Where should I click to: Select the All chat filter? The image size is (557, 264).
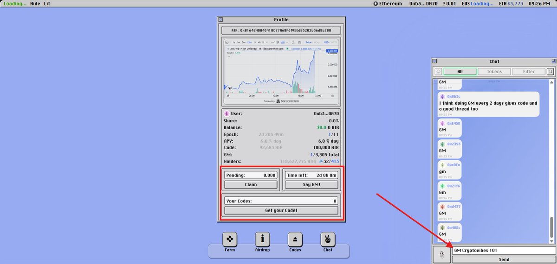[460, 72]
